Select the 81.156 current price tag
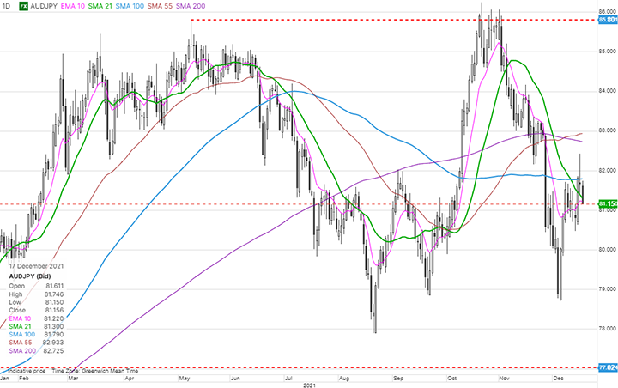618x388 pixels. [608, 203]
